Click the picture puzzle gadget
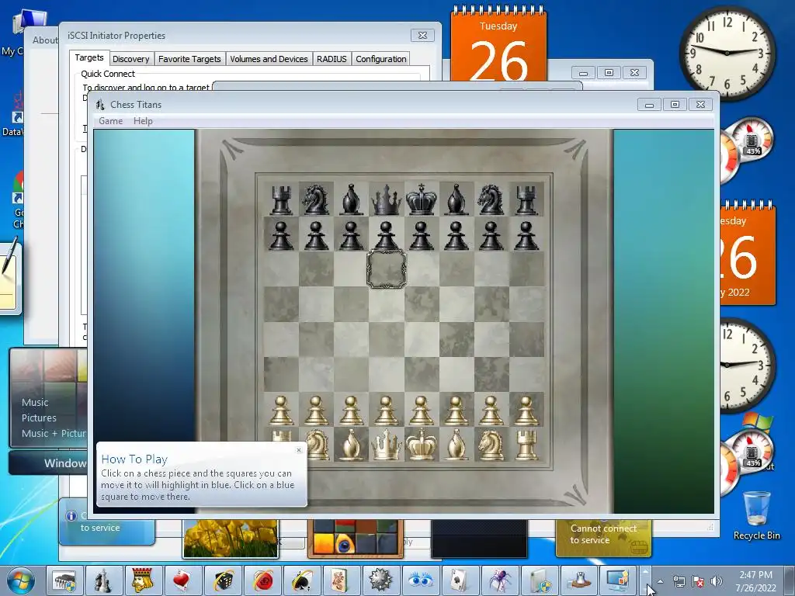Viewport: 795px width, 596px height. tap(356, 539)
